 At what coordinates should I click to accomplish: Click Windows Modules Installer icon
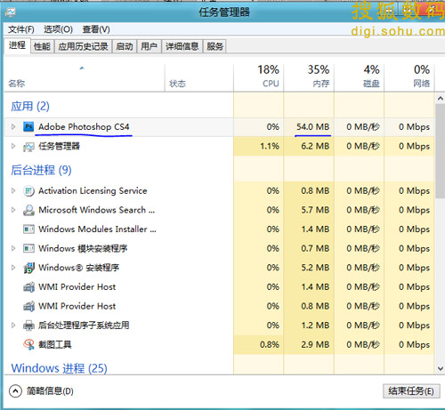click(x=28, y=229)
